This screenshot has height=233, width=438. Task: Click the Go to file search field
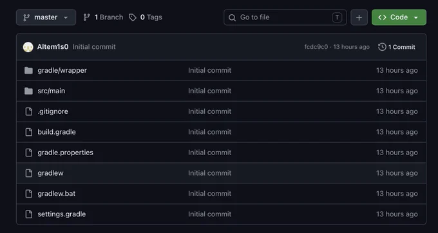click(x=285, y=17)
